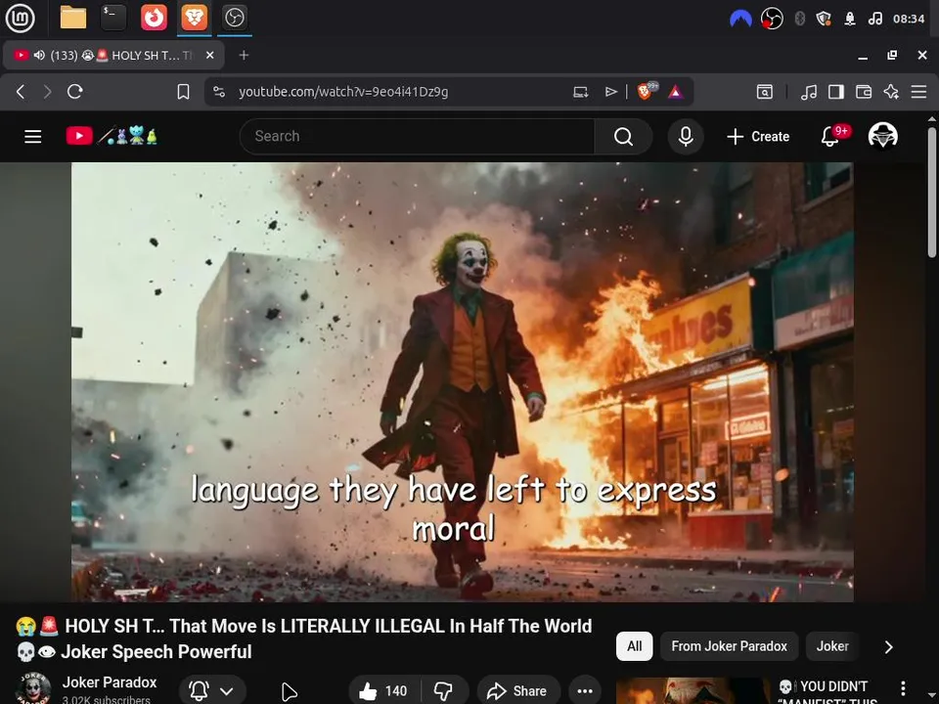Screen dimensions: 939x704
Task: Open the music note sound applet
Action: (x=874, y=20)
